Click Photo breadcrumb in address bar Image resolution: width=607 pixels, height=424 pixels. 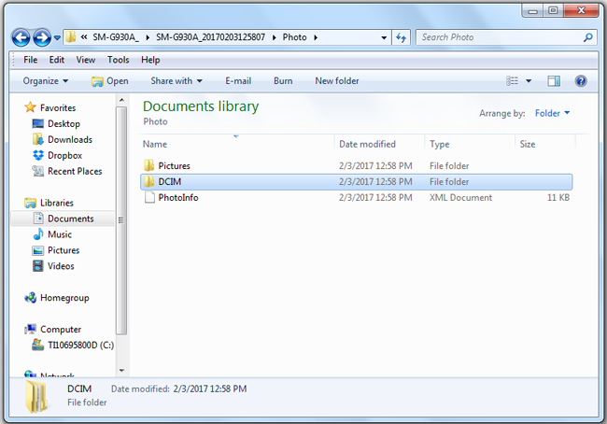pyautogui.click(x=294, y=37)
